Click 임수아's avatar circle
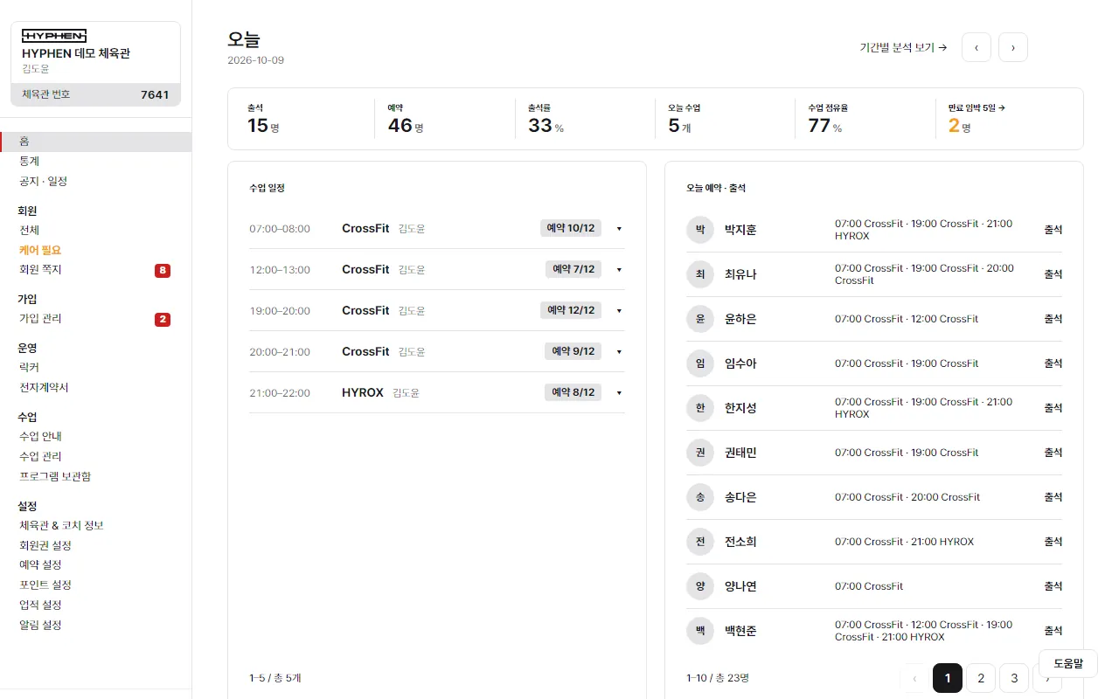The image size is (1119, 699). [700, 363]
